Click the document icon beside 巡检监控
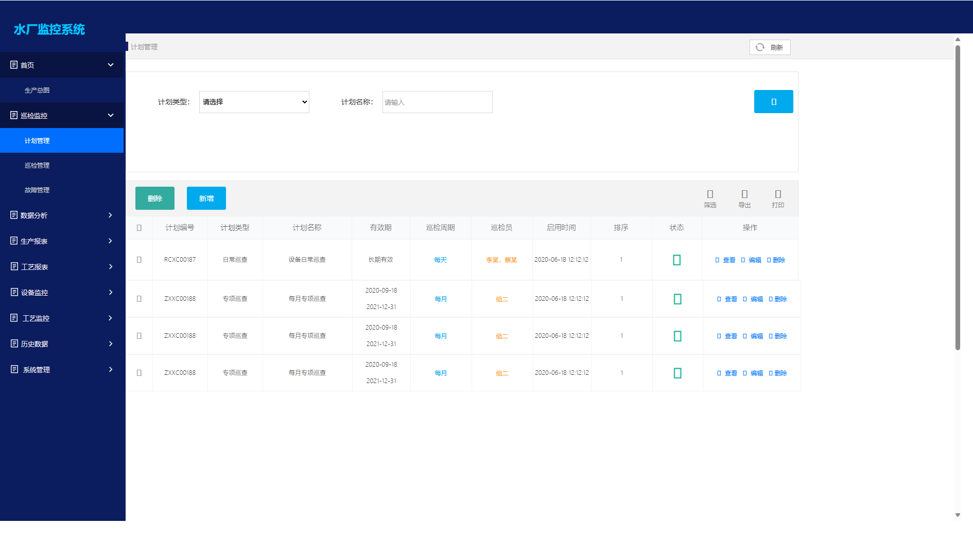 pos(14,115)
